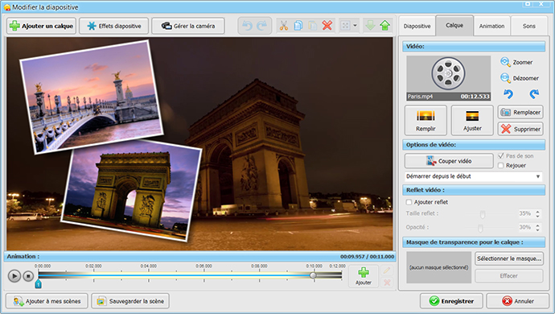Viewport: 555px width, 314px height.
Task: Click the Reflet vidéo header
Action: (x=474, y=190)
